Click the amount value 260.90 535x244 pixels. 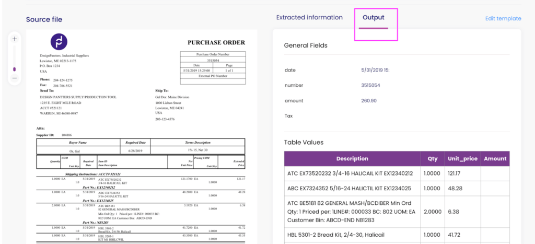[x=369, y=101]
